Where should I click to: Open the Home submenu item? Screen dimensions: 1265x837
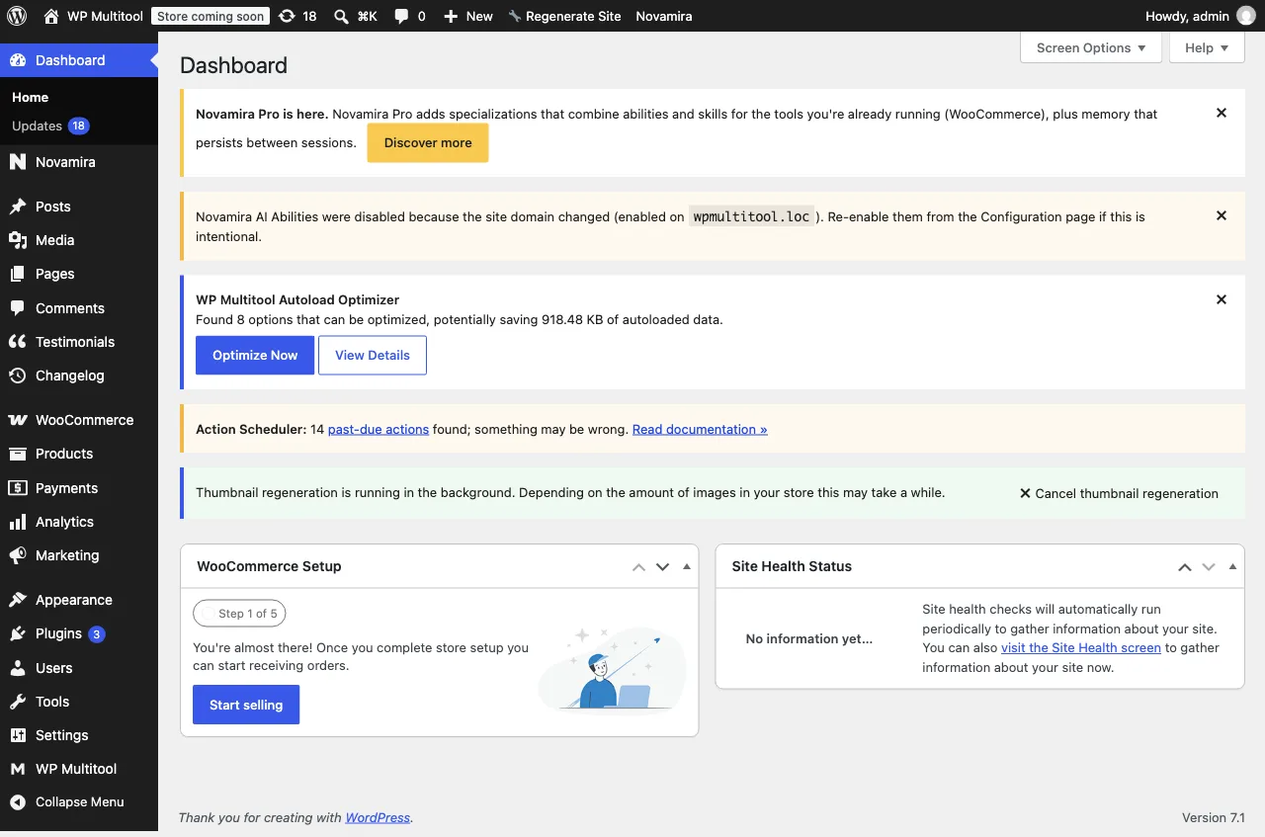pyautogui.click(x=30, y=97)
